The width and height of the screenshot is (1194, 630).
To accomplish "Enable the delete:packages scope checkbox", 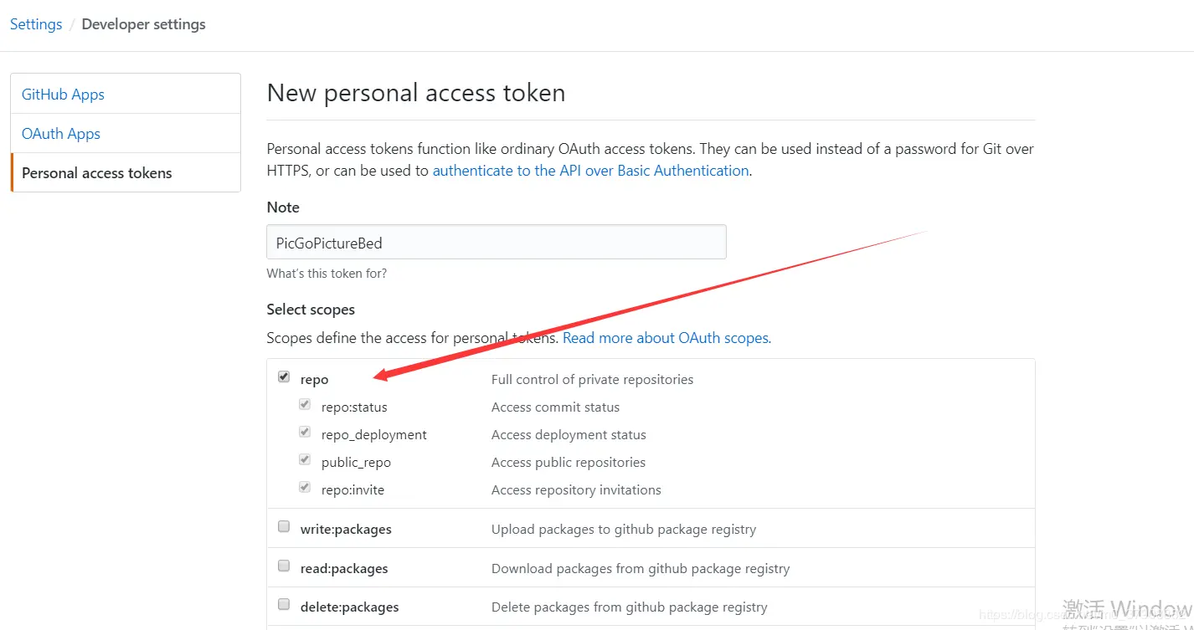I will (x=284, y=605).
